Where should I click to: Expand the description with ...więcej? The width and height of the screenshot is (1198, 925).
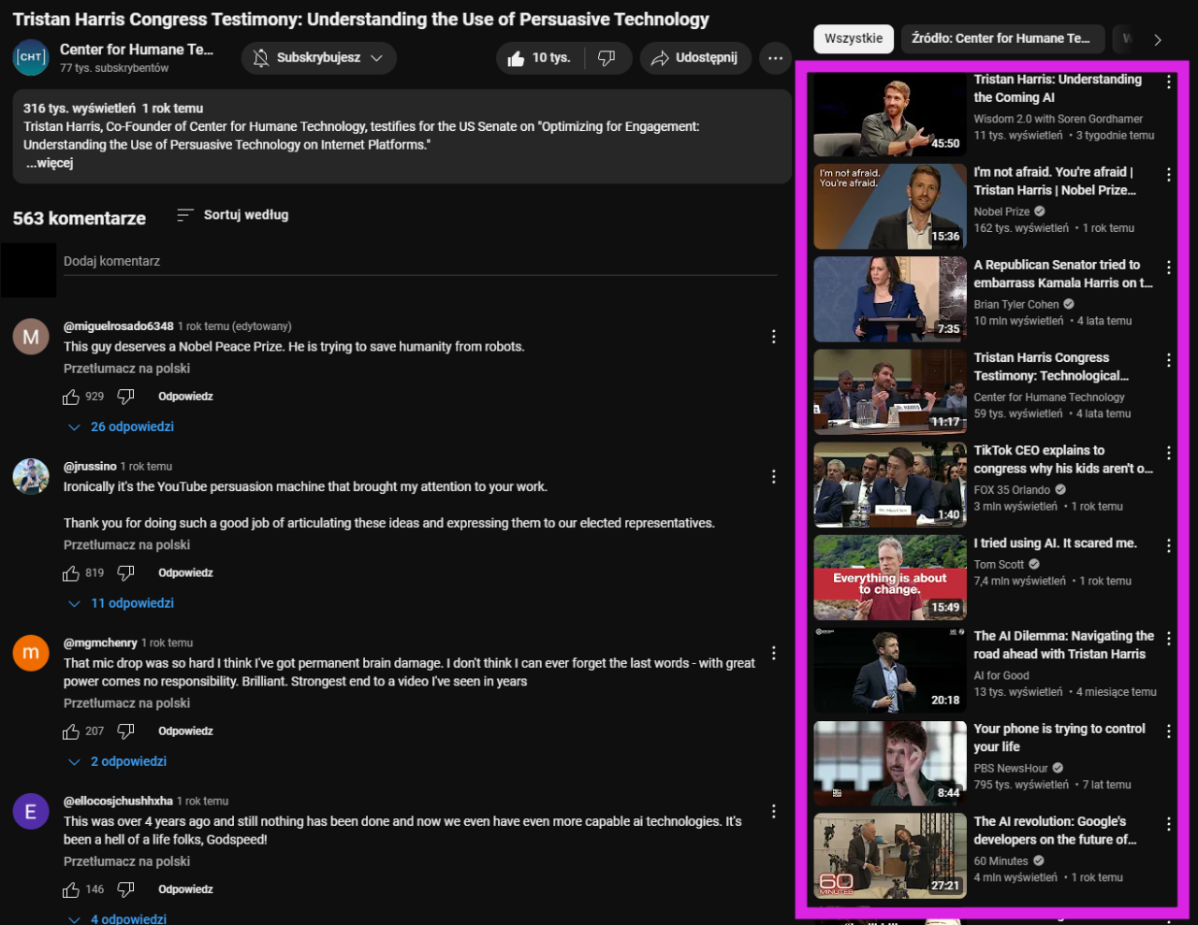click(50, 163)
